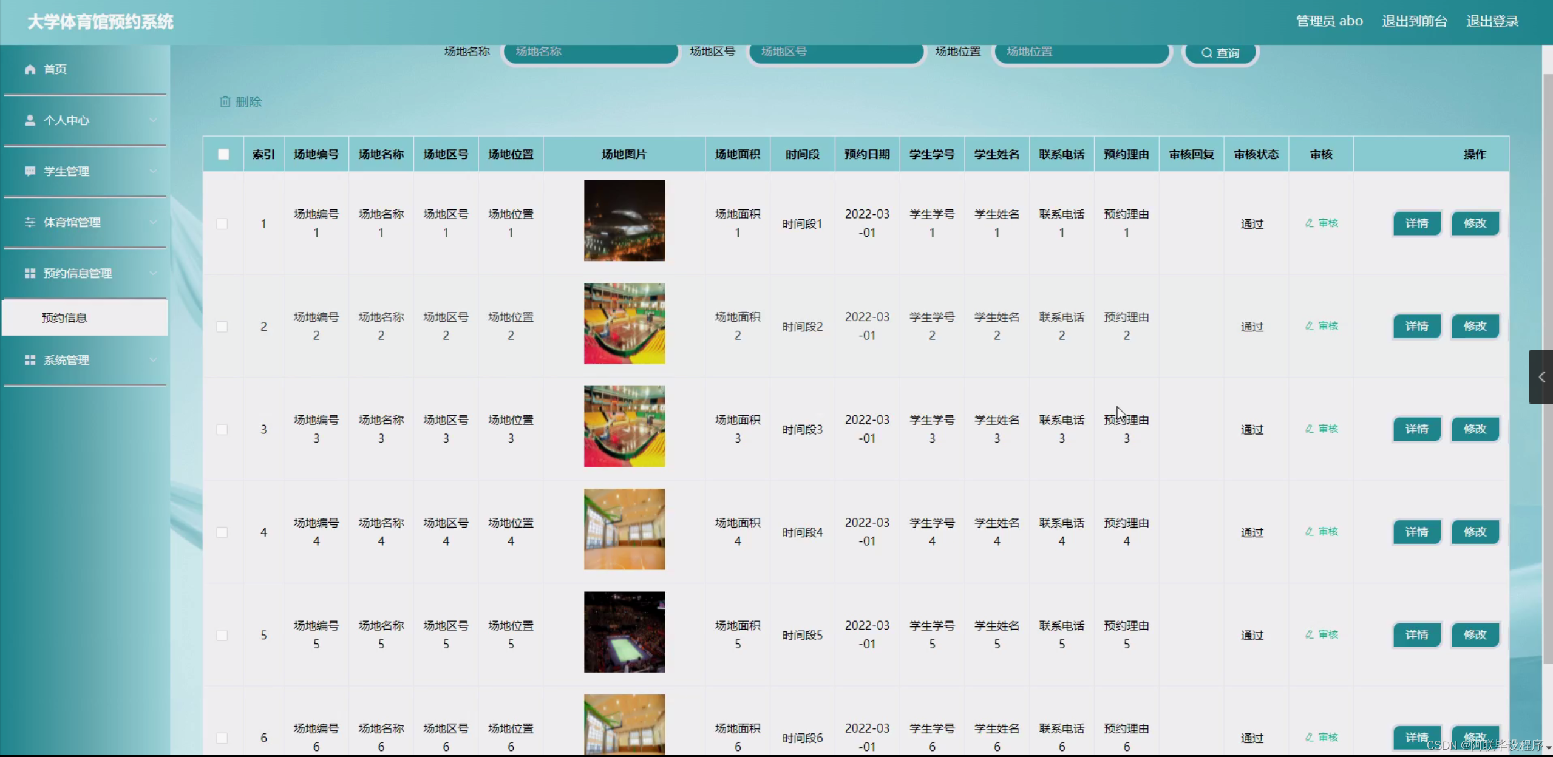Screen dimensions: 1553x757
Task: Tick the select-all checkbox in the table header
Action: 223,154
